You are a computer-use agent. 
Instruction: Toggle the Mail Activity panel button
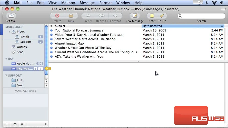[x=15, y=124]
